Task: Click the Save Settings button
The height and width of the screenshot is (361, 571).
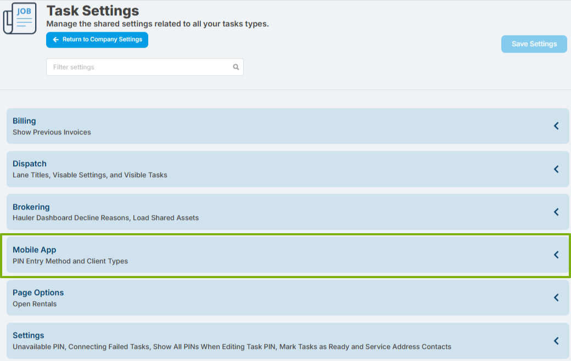Action: coord(534,44)
